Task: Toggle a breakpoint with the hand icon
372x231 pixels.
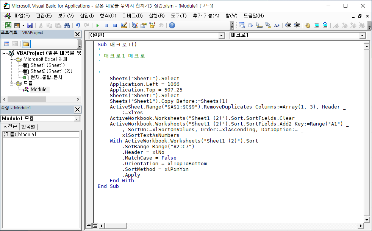Action: tap(308, 25)
